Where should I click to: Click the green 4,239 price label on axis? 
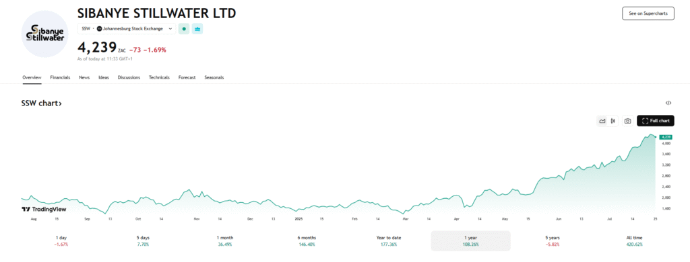point(666,137)
